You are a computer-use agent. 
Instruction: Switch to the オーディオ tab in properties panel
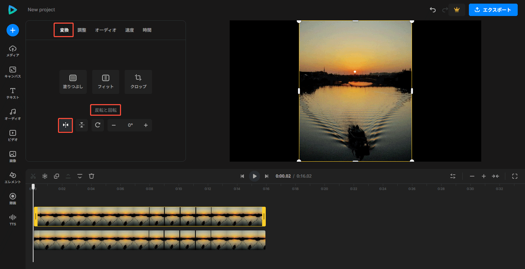(106, 30)
